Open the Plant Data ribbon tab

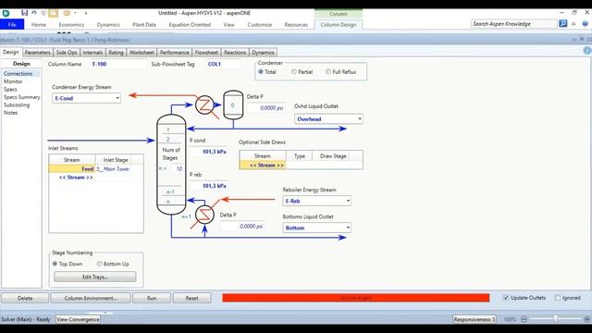point(144,25)
